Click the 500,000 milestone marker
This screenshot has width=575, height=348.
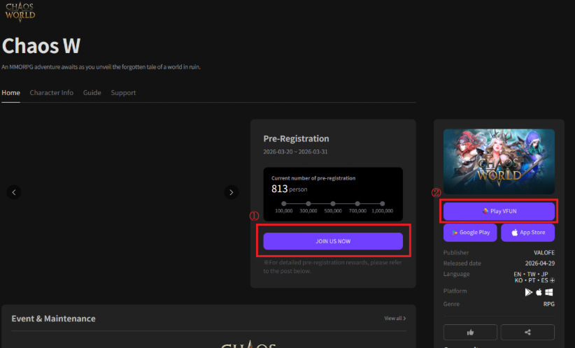point(332,203)
